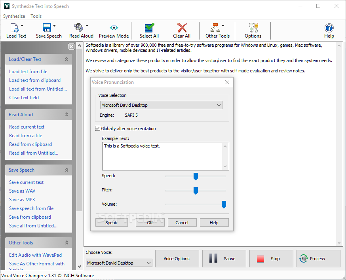
Task: Click 'Clear text field' link
Action: pyautogui.click(x=24, y=97)
